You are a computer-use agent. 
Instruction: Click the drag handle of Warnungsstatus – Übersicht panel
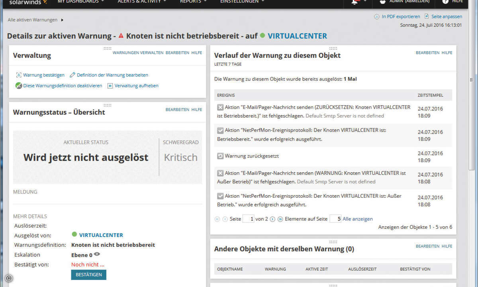107,105
